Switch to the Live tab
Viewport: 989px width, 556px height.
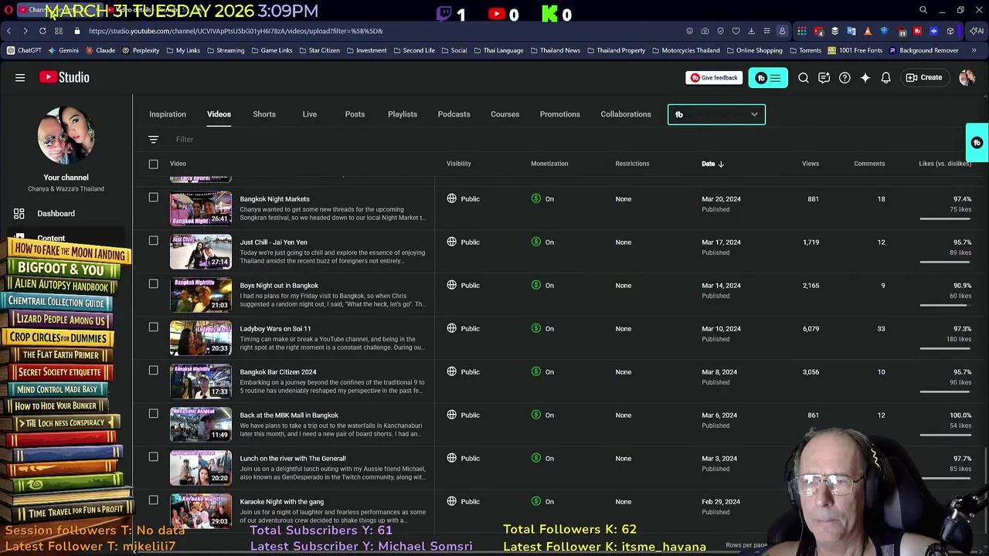click(x=310, y=114)
